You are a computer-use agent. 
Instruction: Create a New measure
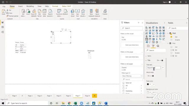point(91,13)
